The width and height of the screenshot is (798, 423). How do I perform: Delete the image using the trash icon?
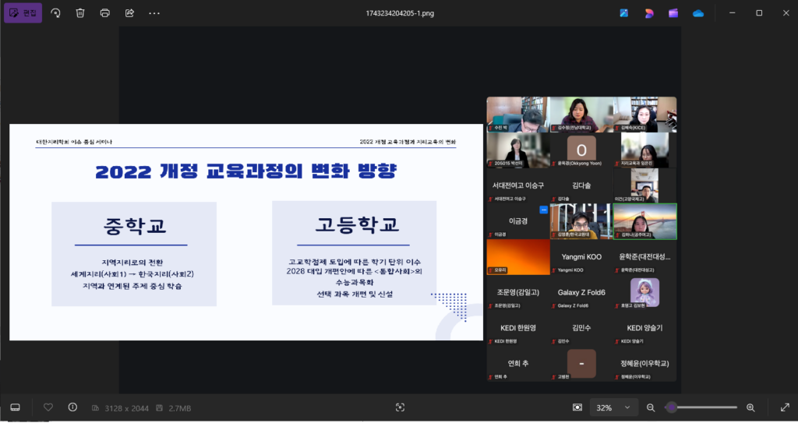(x=80, y=13)
